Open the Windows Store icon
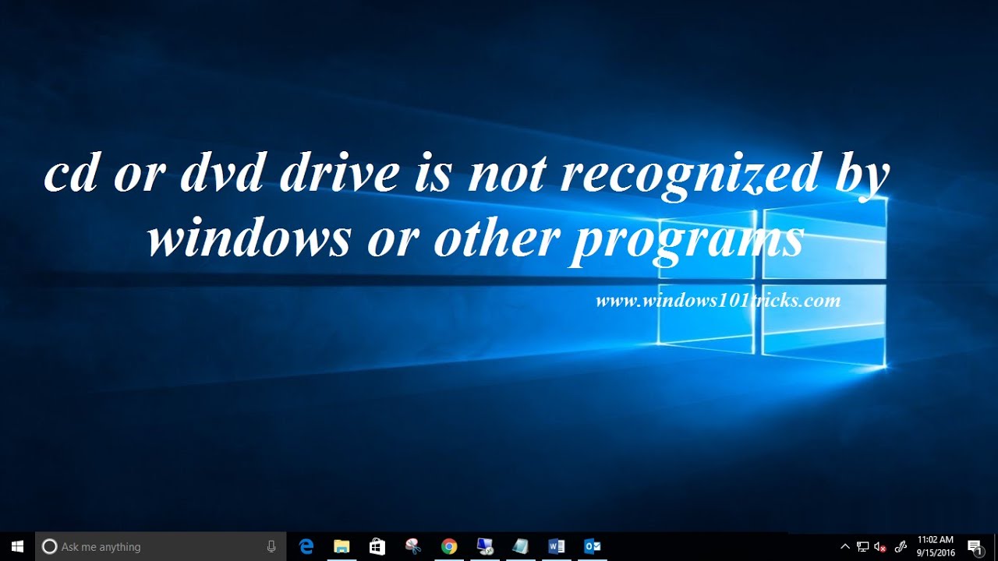The image size is (998, 561). click(377, 546)
